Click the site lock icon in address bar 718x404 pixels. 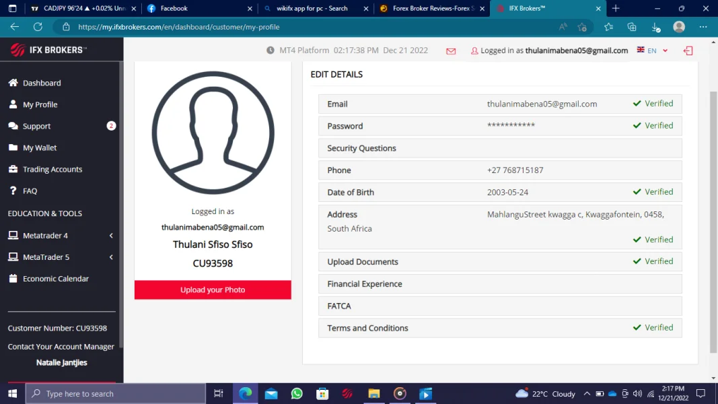coord(67,26)
